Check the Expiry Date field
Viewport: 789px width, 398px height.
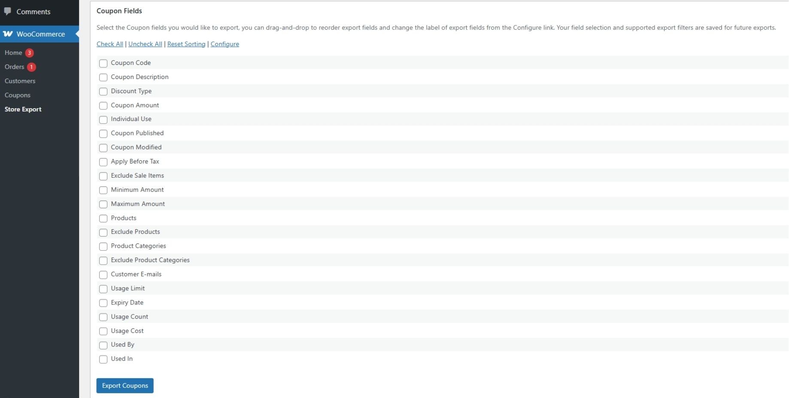(103, 303)
